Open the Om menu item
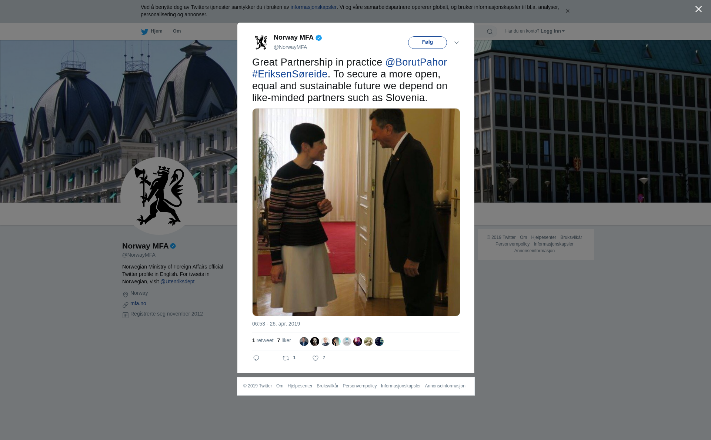Screen dimensions: 711x440 [177, 31]
